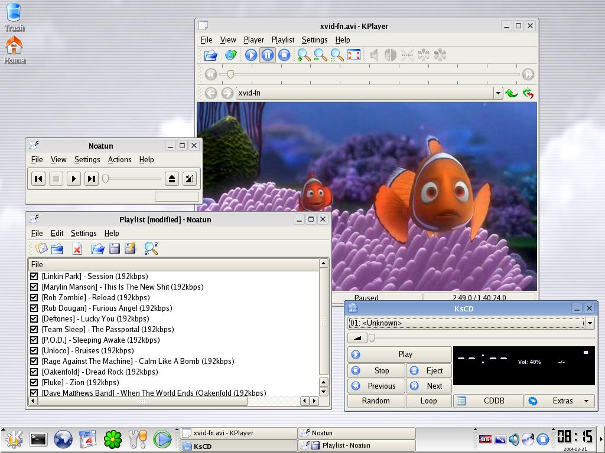The height and width of the screenshot is (453, 605).
Task: Uncheck Rob Zombie - Reload checkbox
Action: 34,297
